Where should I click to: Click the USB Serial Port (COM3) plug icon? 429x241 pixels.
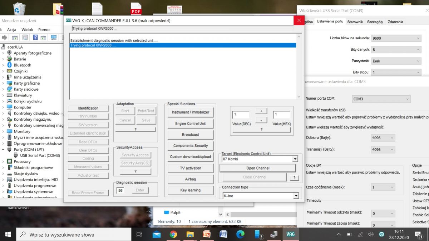pyautogui.click(x=16, y=156)
